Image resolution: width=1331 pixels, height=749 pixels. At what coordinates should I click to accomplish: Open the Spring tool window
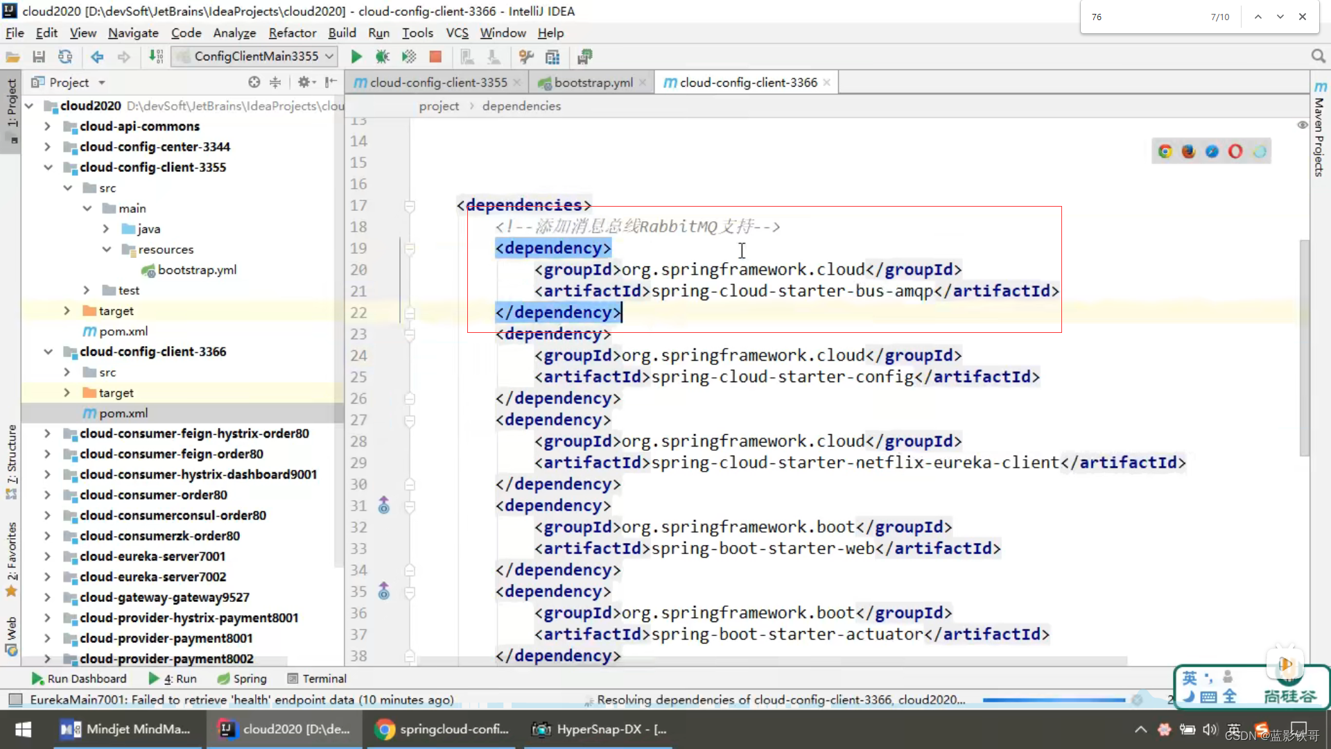(x=241, y=679)
